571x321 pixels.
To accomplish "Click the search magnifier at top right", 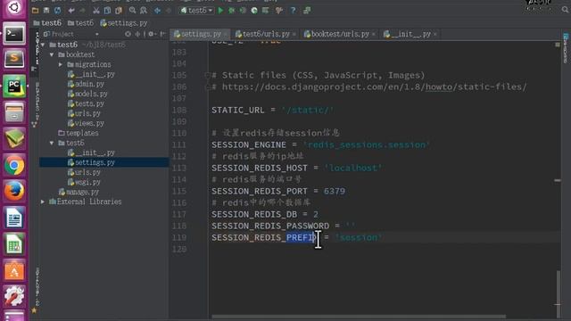I will coord(565,10).
